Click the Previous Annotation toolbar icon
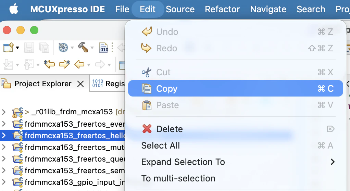The height and width of the screenshot is (191, 350). point(28,65)
